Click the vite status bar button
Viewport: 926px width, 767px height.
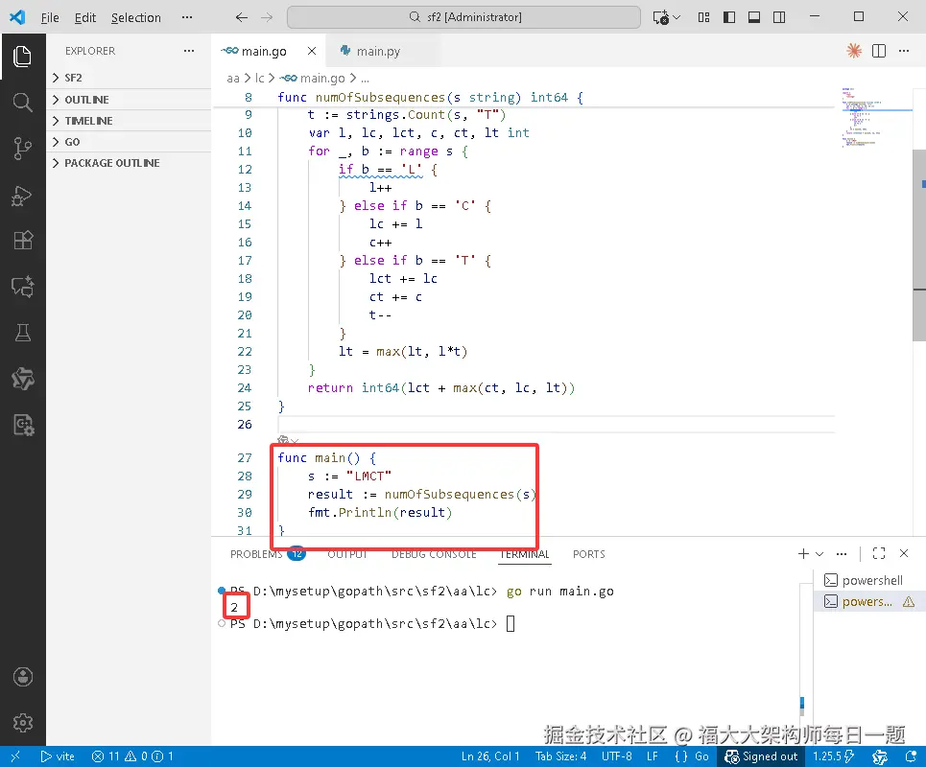(x=58, y=756)
